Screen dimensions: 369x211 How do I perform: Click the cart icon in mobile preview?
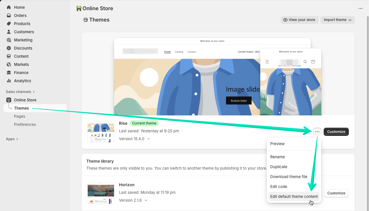pyautogui.click(x=313, y=62)
